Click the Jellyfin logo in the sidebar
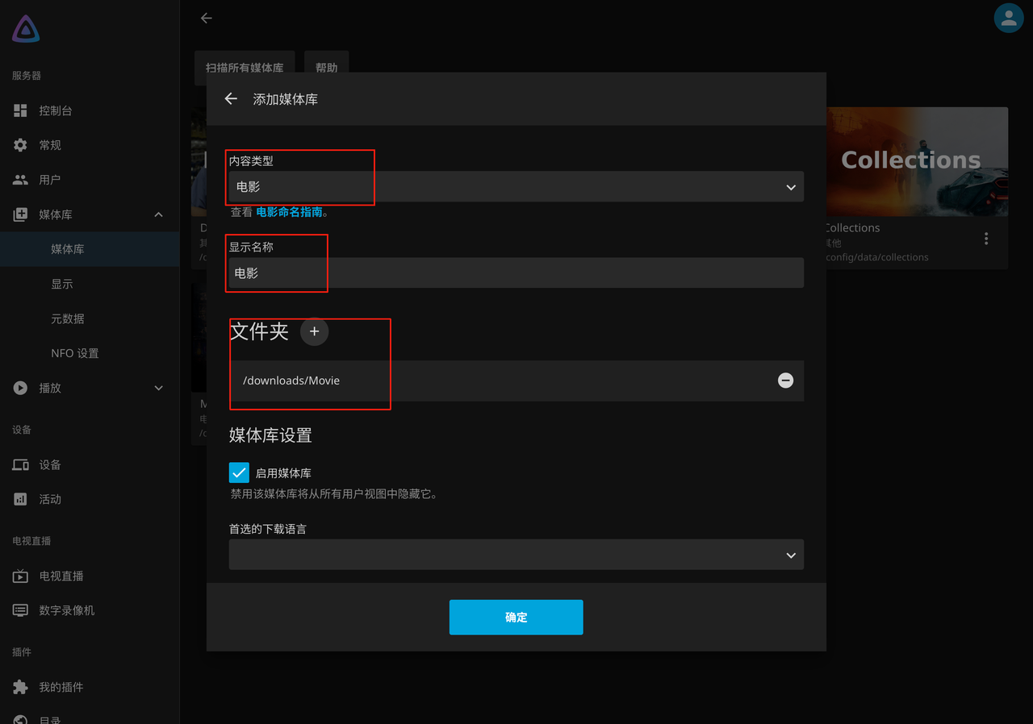 click(26, 29)
